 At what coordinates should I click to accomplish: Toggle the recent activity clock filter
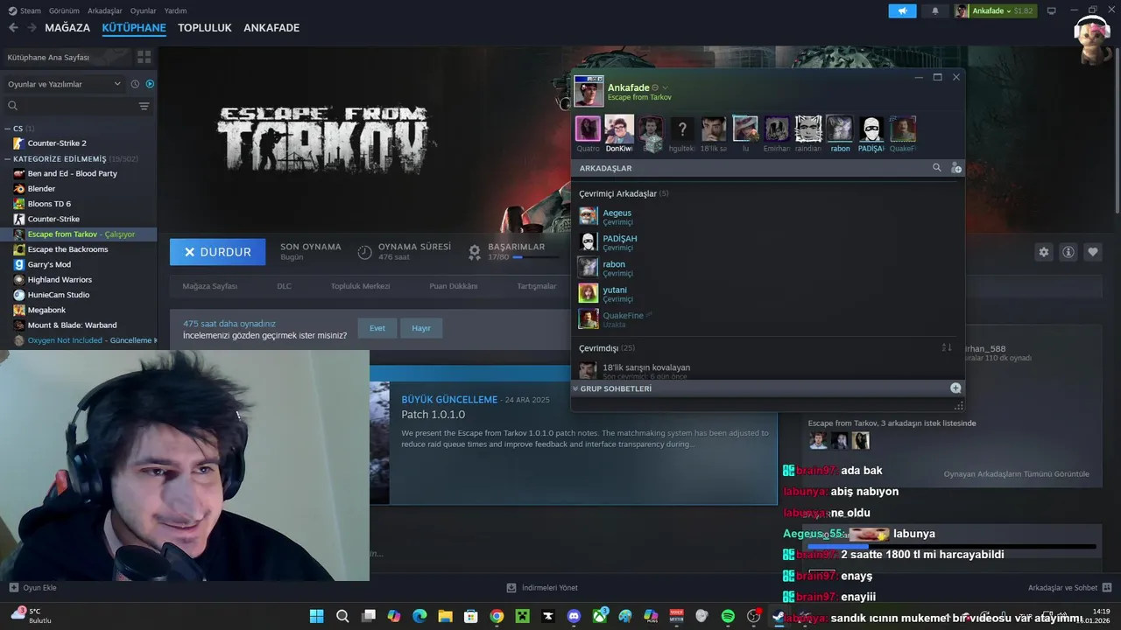tap(135, 84)
